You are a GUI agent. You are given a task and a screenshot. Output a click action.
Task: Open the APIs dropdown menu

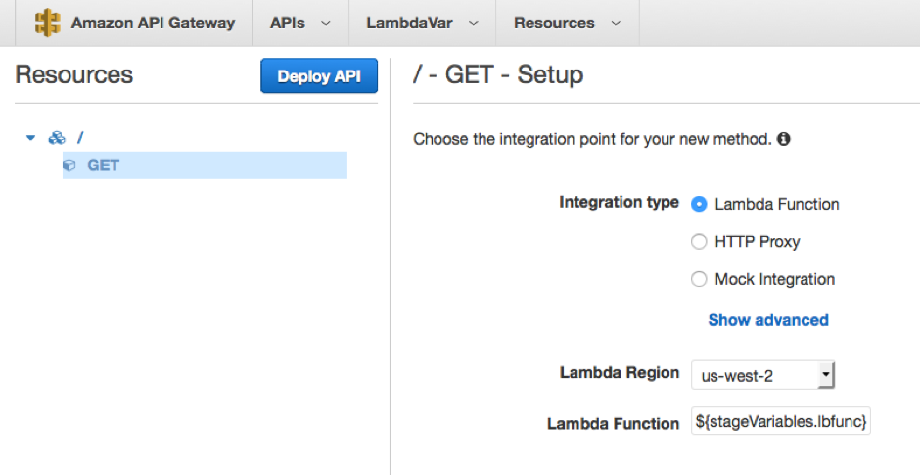coord(299,23)
